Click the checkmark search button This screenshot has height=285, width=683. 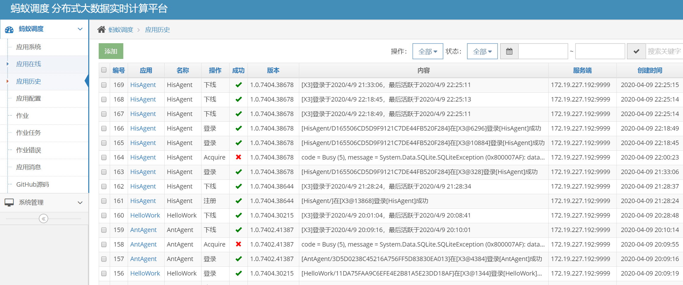point(636,51)
